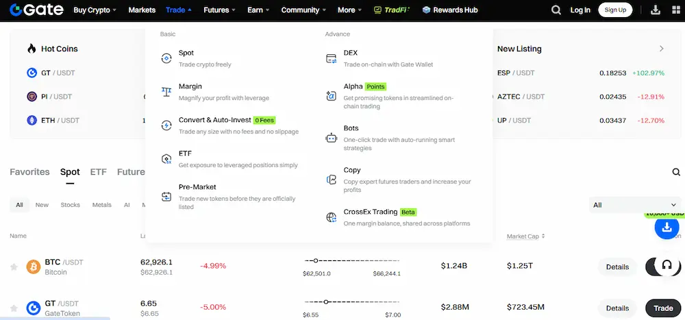685x320 pixels.
Task: Select the Stocks category filter
Action: point(71,205)
